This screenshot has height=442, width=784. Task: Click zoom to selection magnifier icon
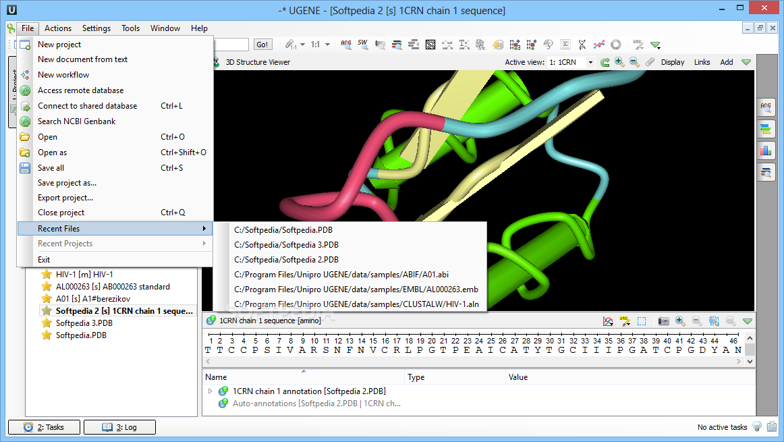point(714,321)
